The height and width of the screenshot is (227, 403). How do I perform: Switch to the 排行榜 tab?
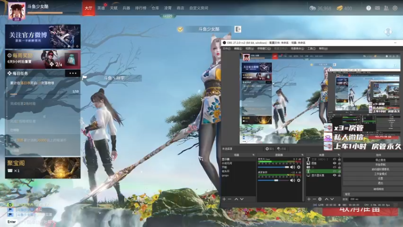pos(141,8)
